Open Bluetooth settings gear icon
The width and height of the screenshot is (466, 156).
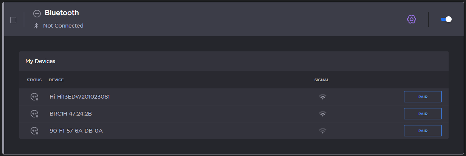click(x=411, y=19)
